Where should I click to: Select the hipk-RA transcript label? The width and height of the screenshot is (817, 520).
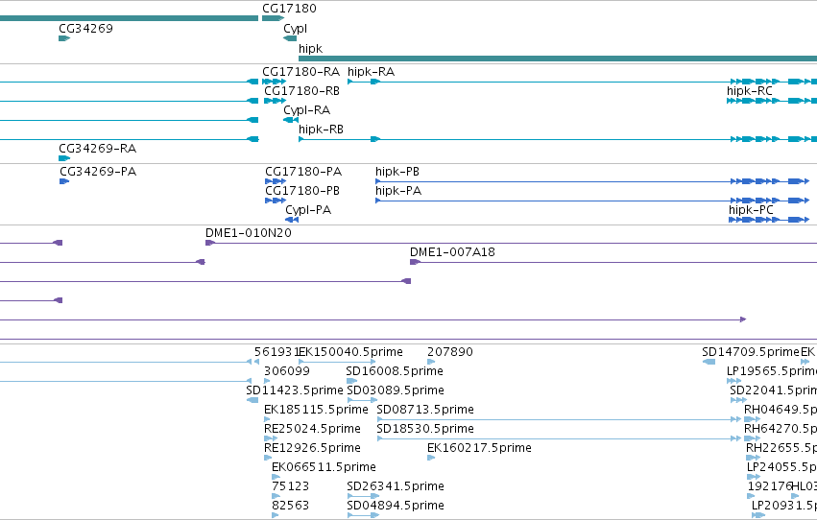tap(371, 72)
